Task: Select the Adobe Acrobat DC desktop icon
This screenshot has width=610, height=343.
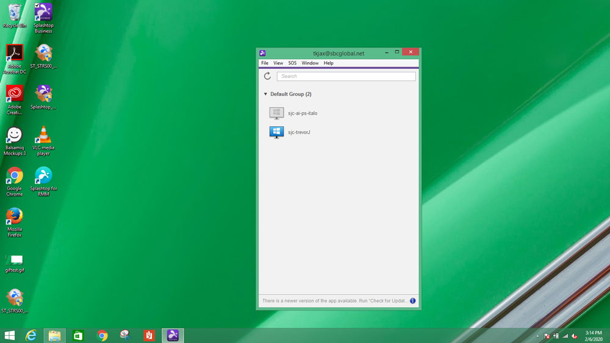Action: 15,59
